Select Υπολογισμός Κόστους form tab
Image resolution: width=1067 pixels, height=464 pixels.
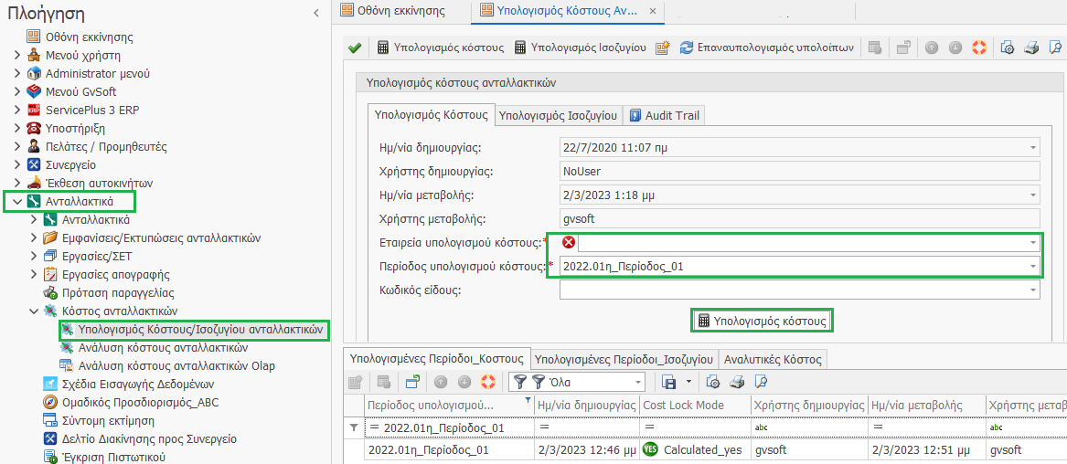coord(431,115)
